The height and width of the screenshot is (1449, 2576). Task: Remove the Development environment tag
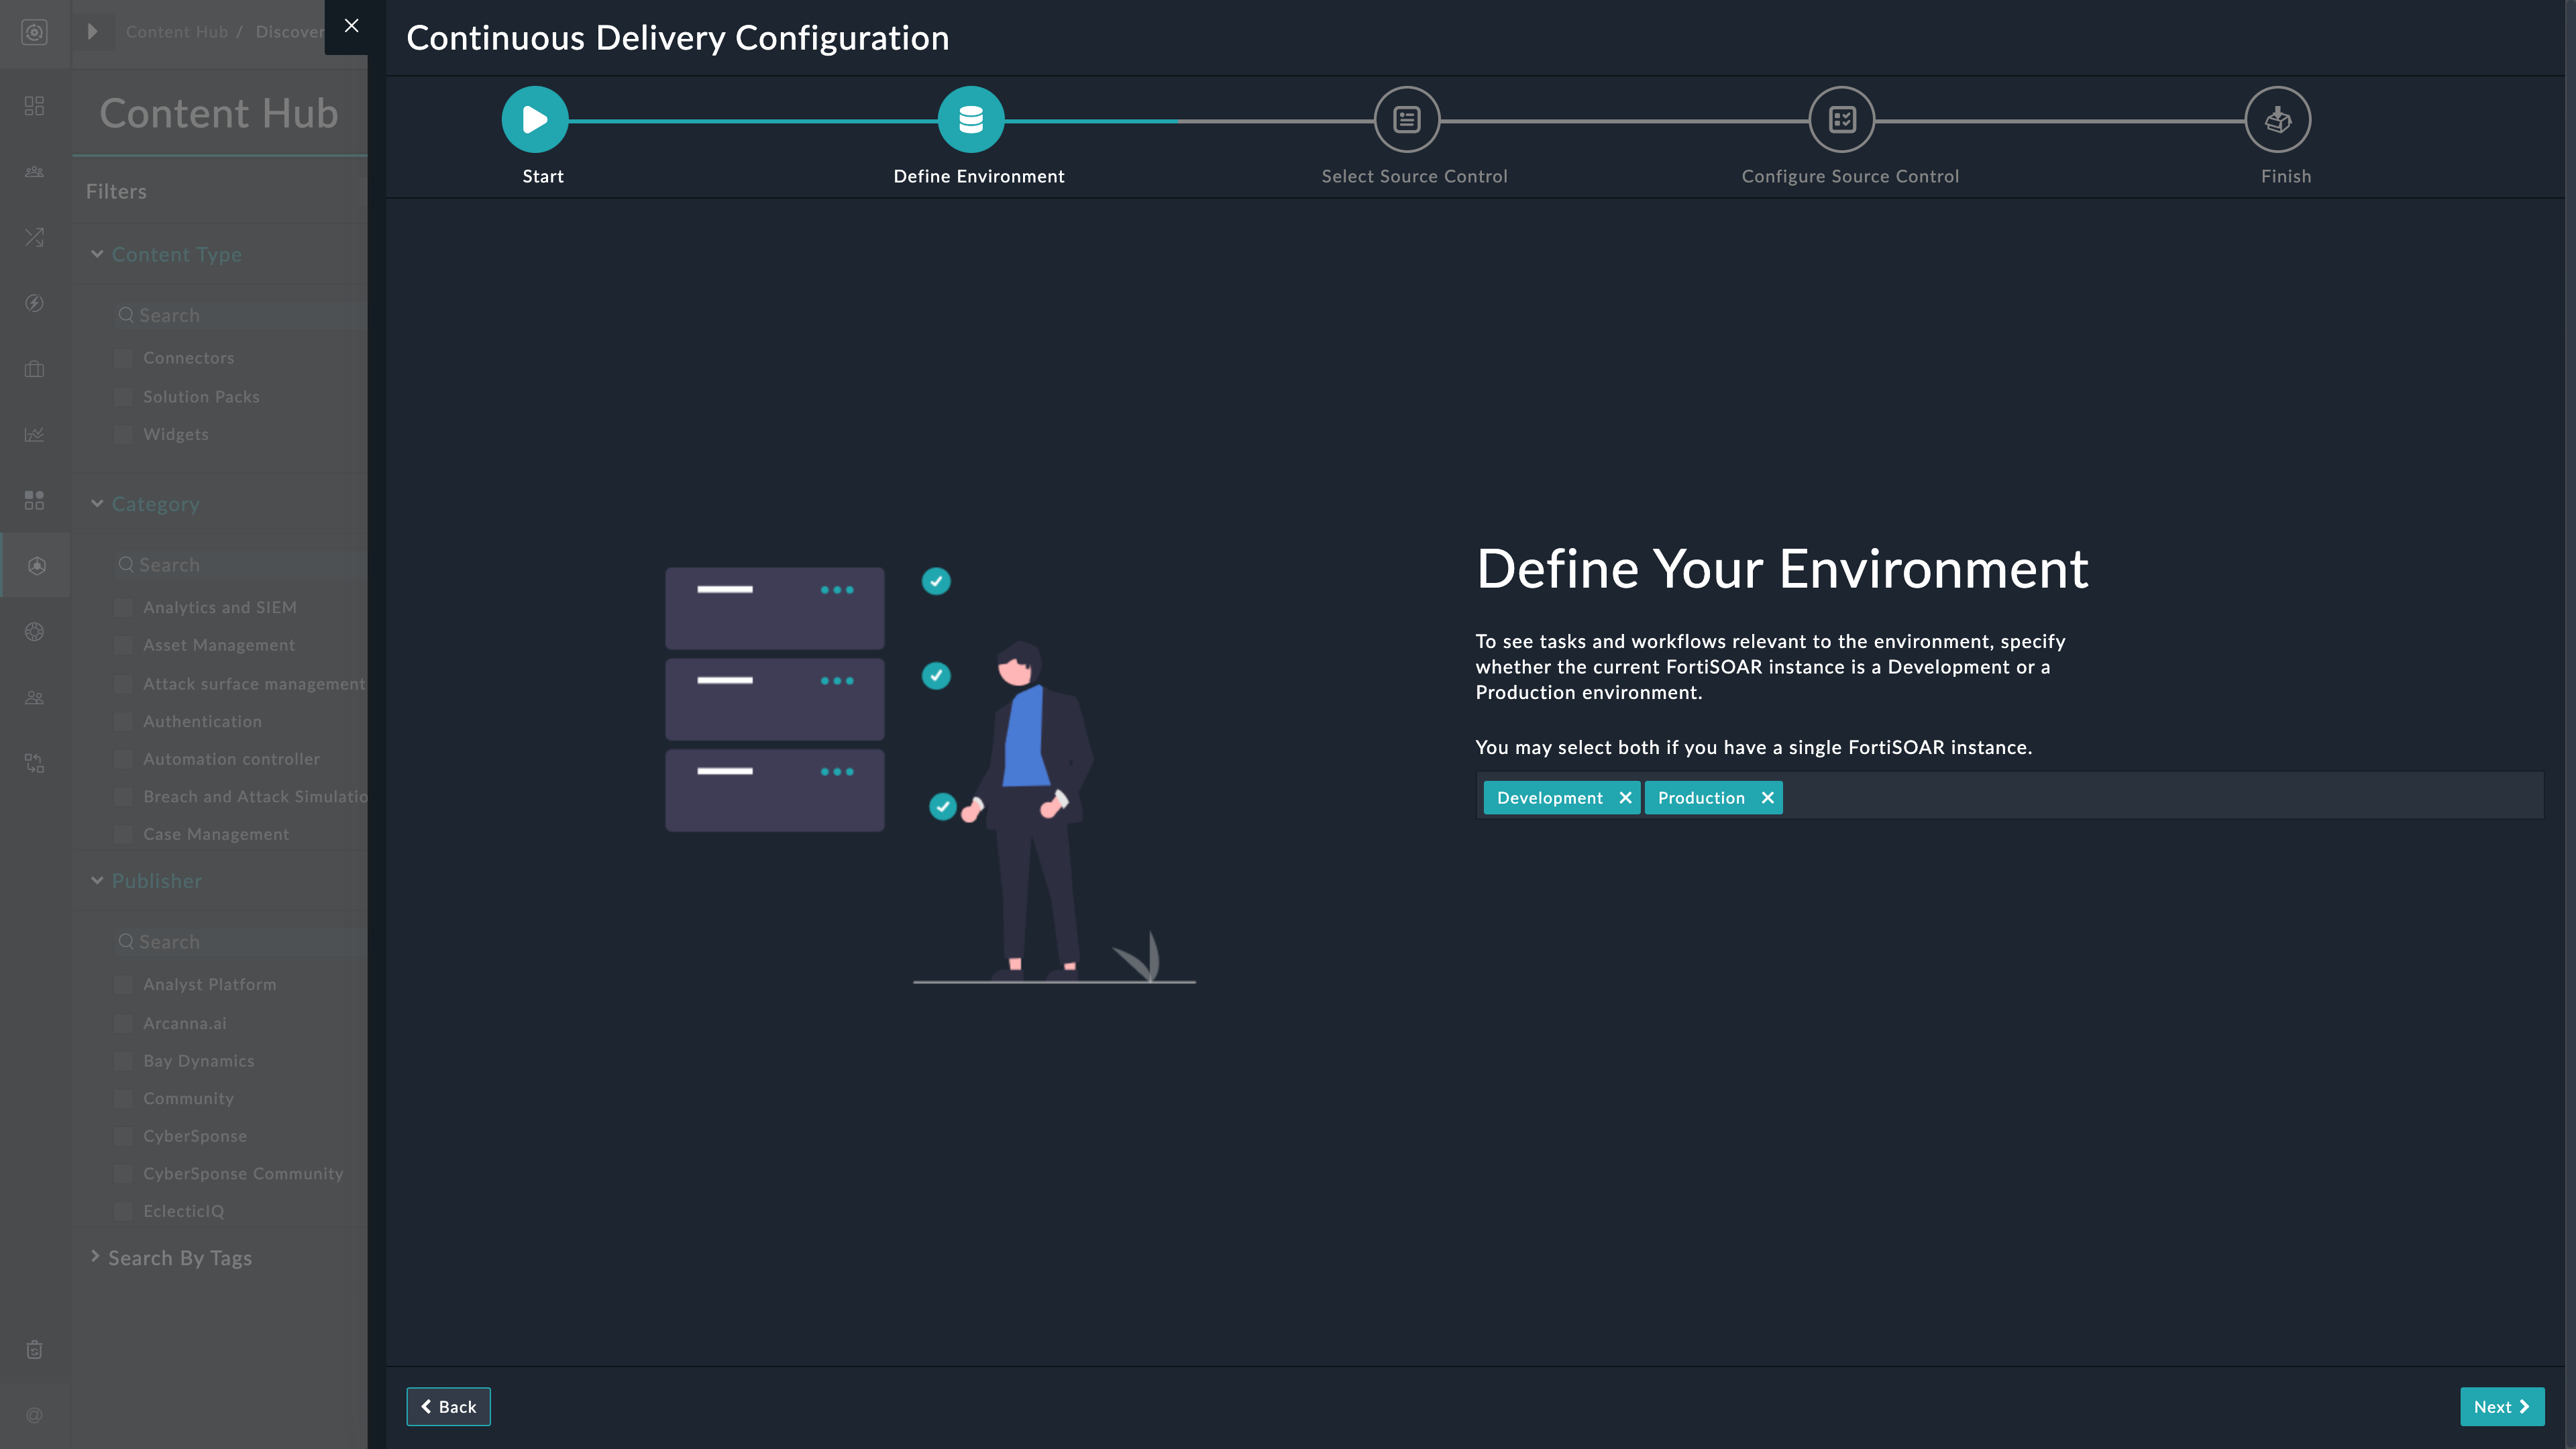click(x=1625, y=798)
